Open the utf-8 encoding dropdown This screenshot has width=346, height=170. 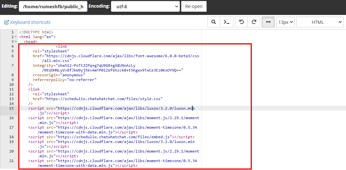pos(146,6)
